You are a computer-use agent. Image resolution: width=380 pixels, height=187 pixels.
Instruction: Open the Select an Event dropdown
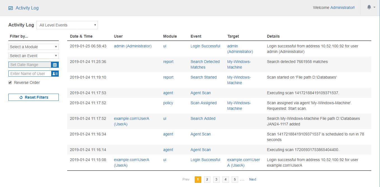click(x=34, y=56)
